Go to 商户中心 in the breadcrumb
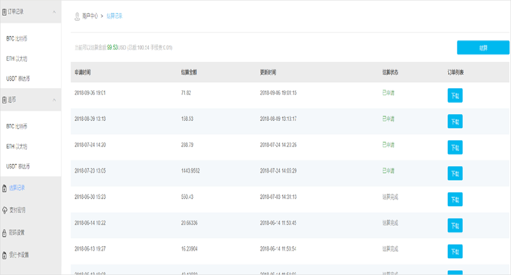Image resolution: width=511 pixels, height=275 pixels. [x=90, y=16]
